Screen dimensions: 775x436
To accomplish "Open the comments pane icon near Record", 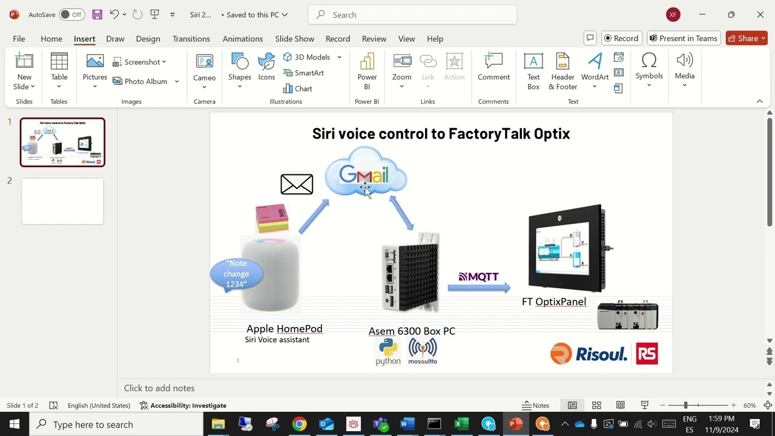I will point(590,38).
